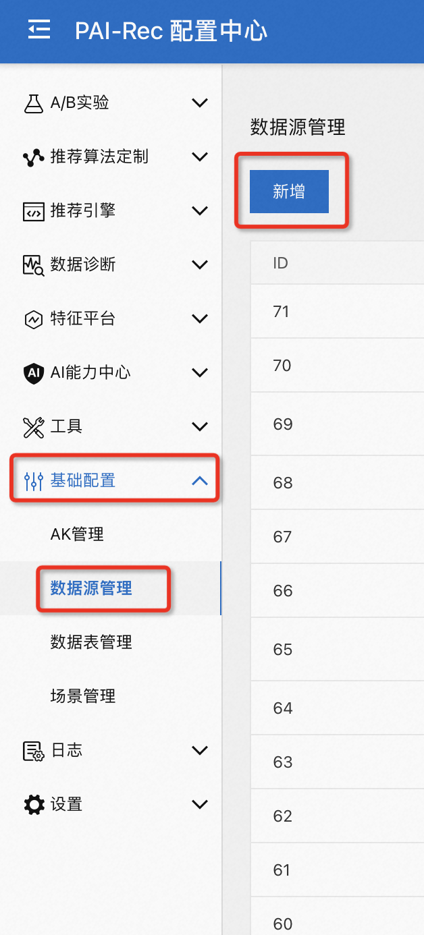Open the 推荐引擎 code icon
This screenshot has width=424, height=935.
click(34, 210)
